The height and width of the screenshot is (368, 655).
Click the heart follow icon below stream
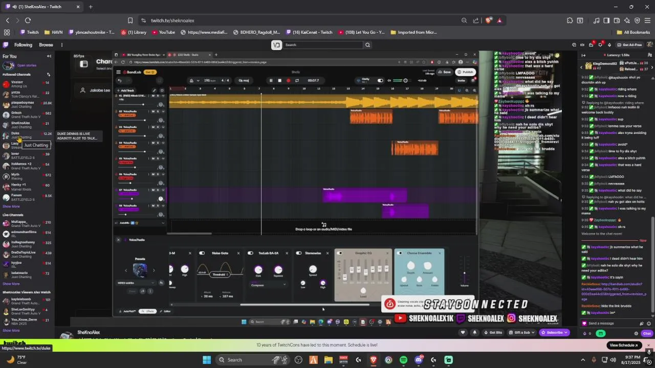(463, 332)
